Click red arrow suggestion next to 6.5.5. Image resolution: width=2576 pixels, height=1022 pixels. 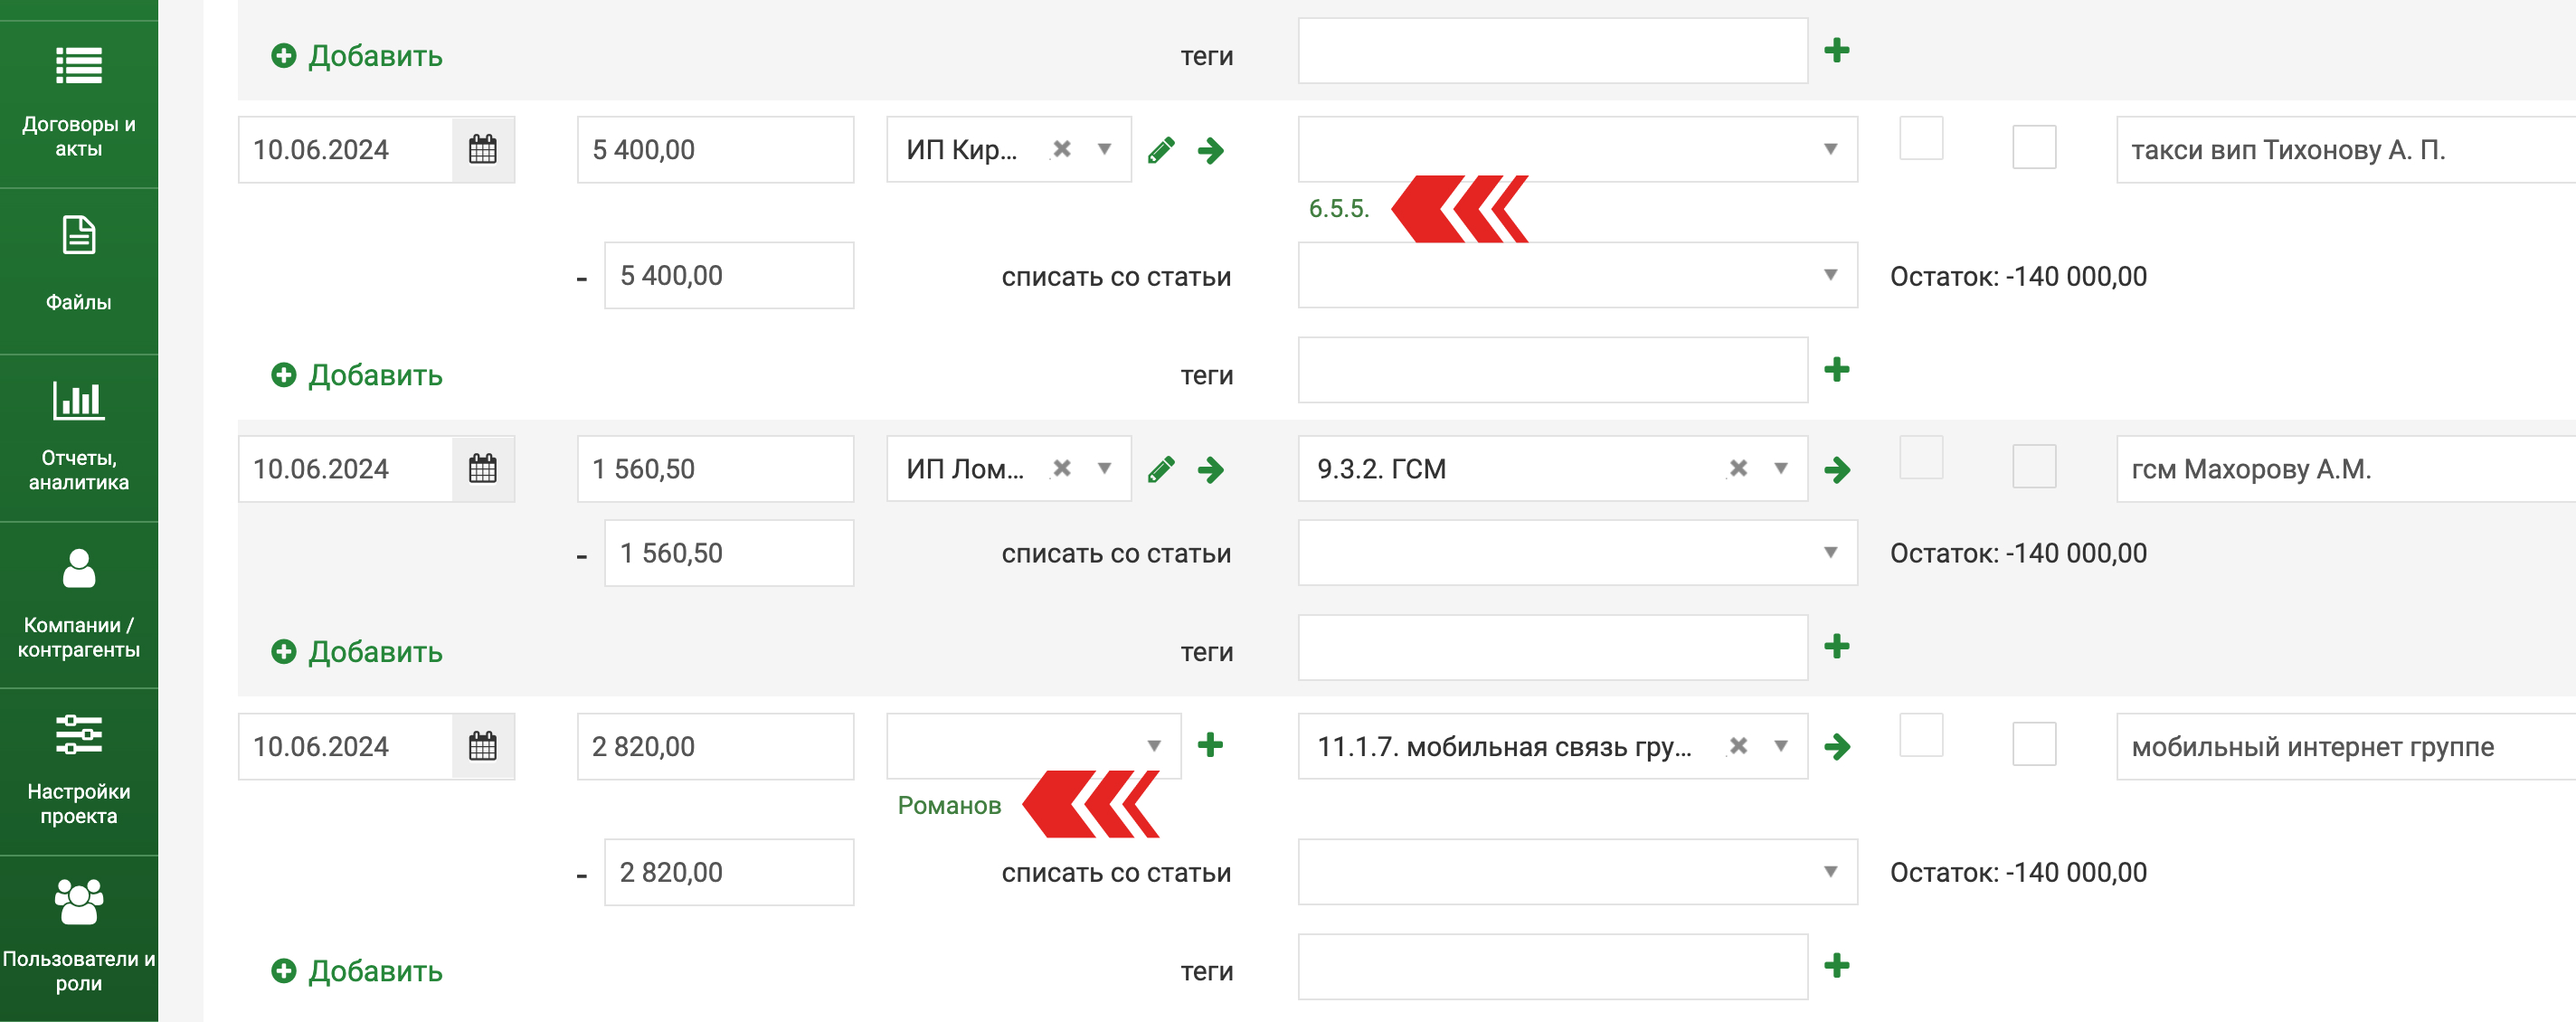pyautogui.click(x=1460, y=208)
